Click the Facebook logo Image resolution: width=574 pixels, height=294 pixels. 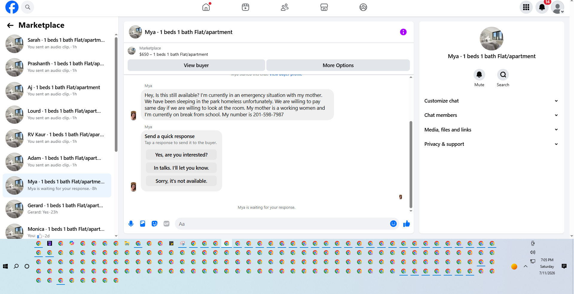(12, 7)
